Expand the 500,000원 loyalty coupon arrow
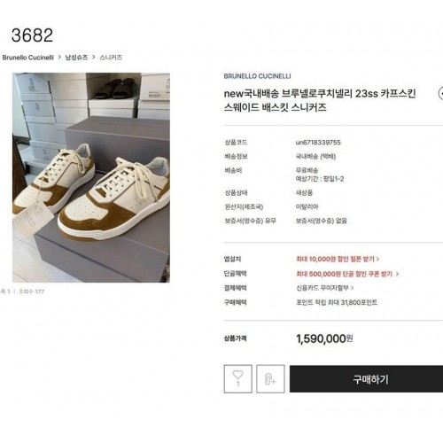 397,274
